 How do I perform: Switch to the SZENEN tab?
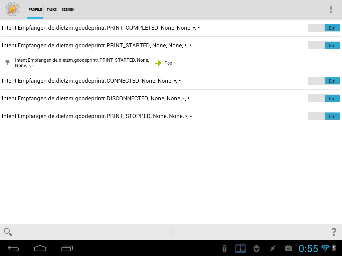pos(68,10)
